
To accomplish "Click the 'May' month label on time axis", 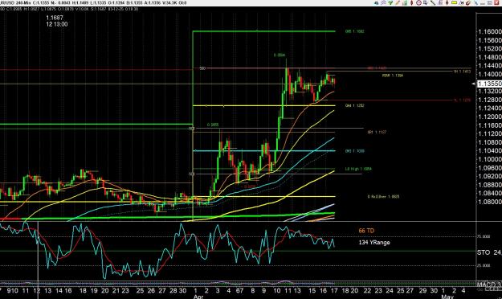I will pyautogui.click(x=447, y=297).
